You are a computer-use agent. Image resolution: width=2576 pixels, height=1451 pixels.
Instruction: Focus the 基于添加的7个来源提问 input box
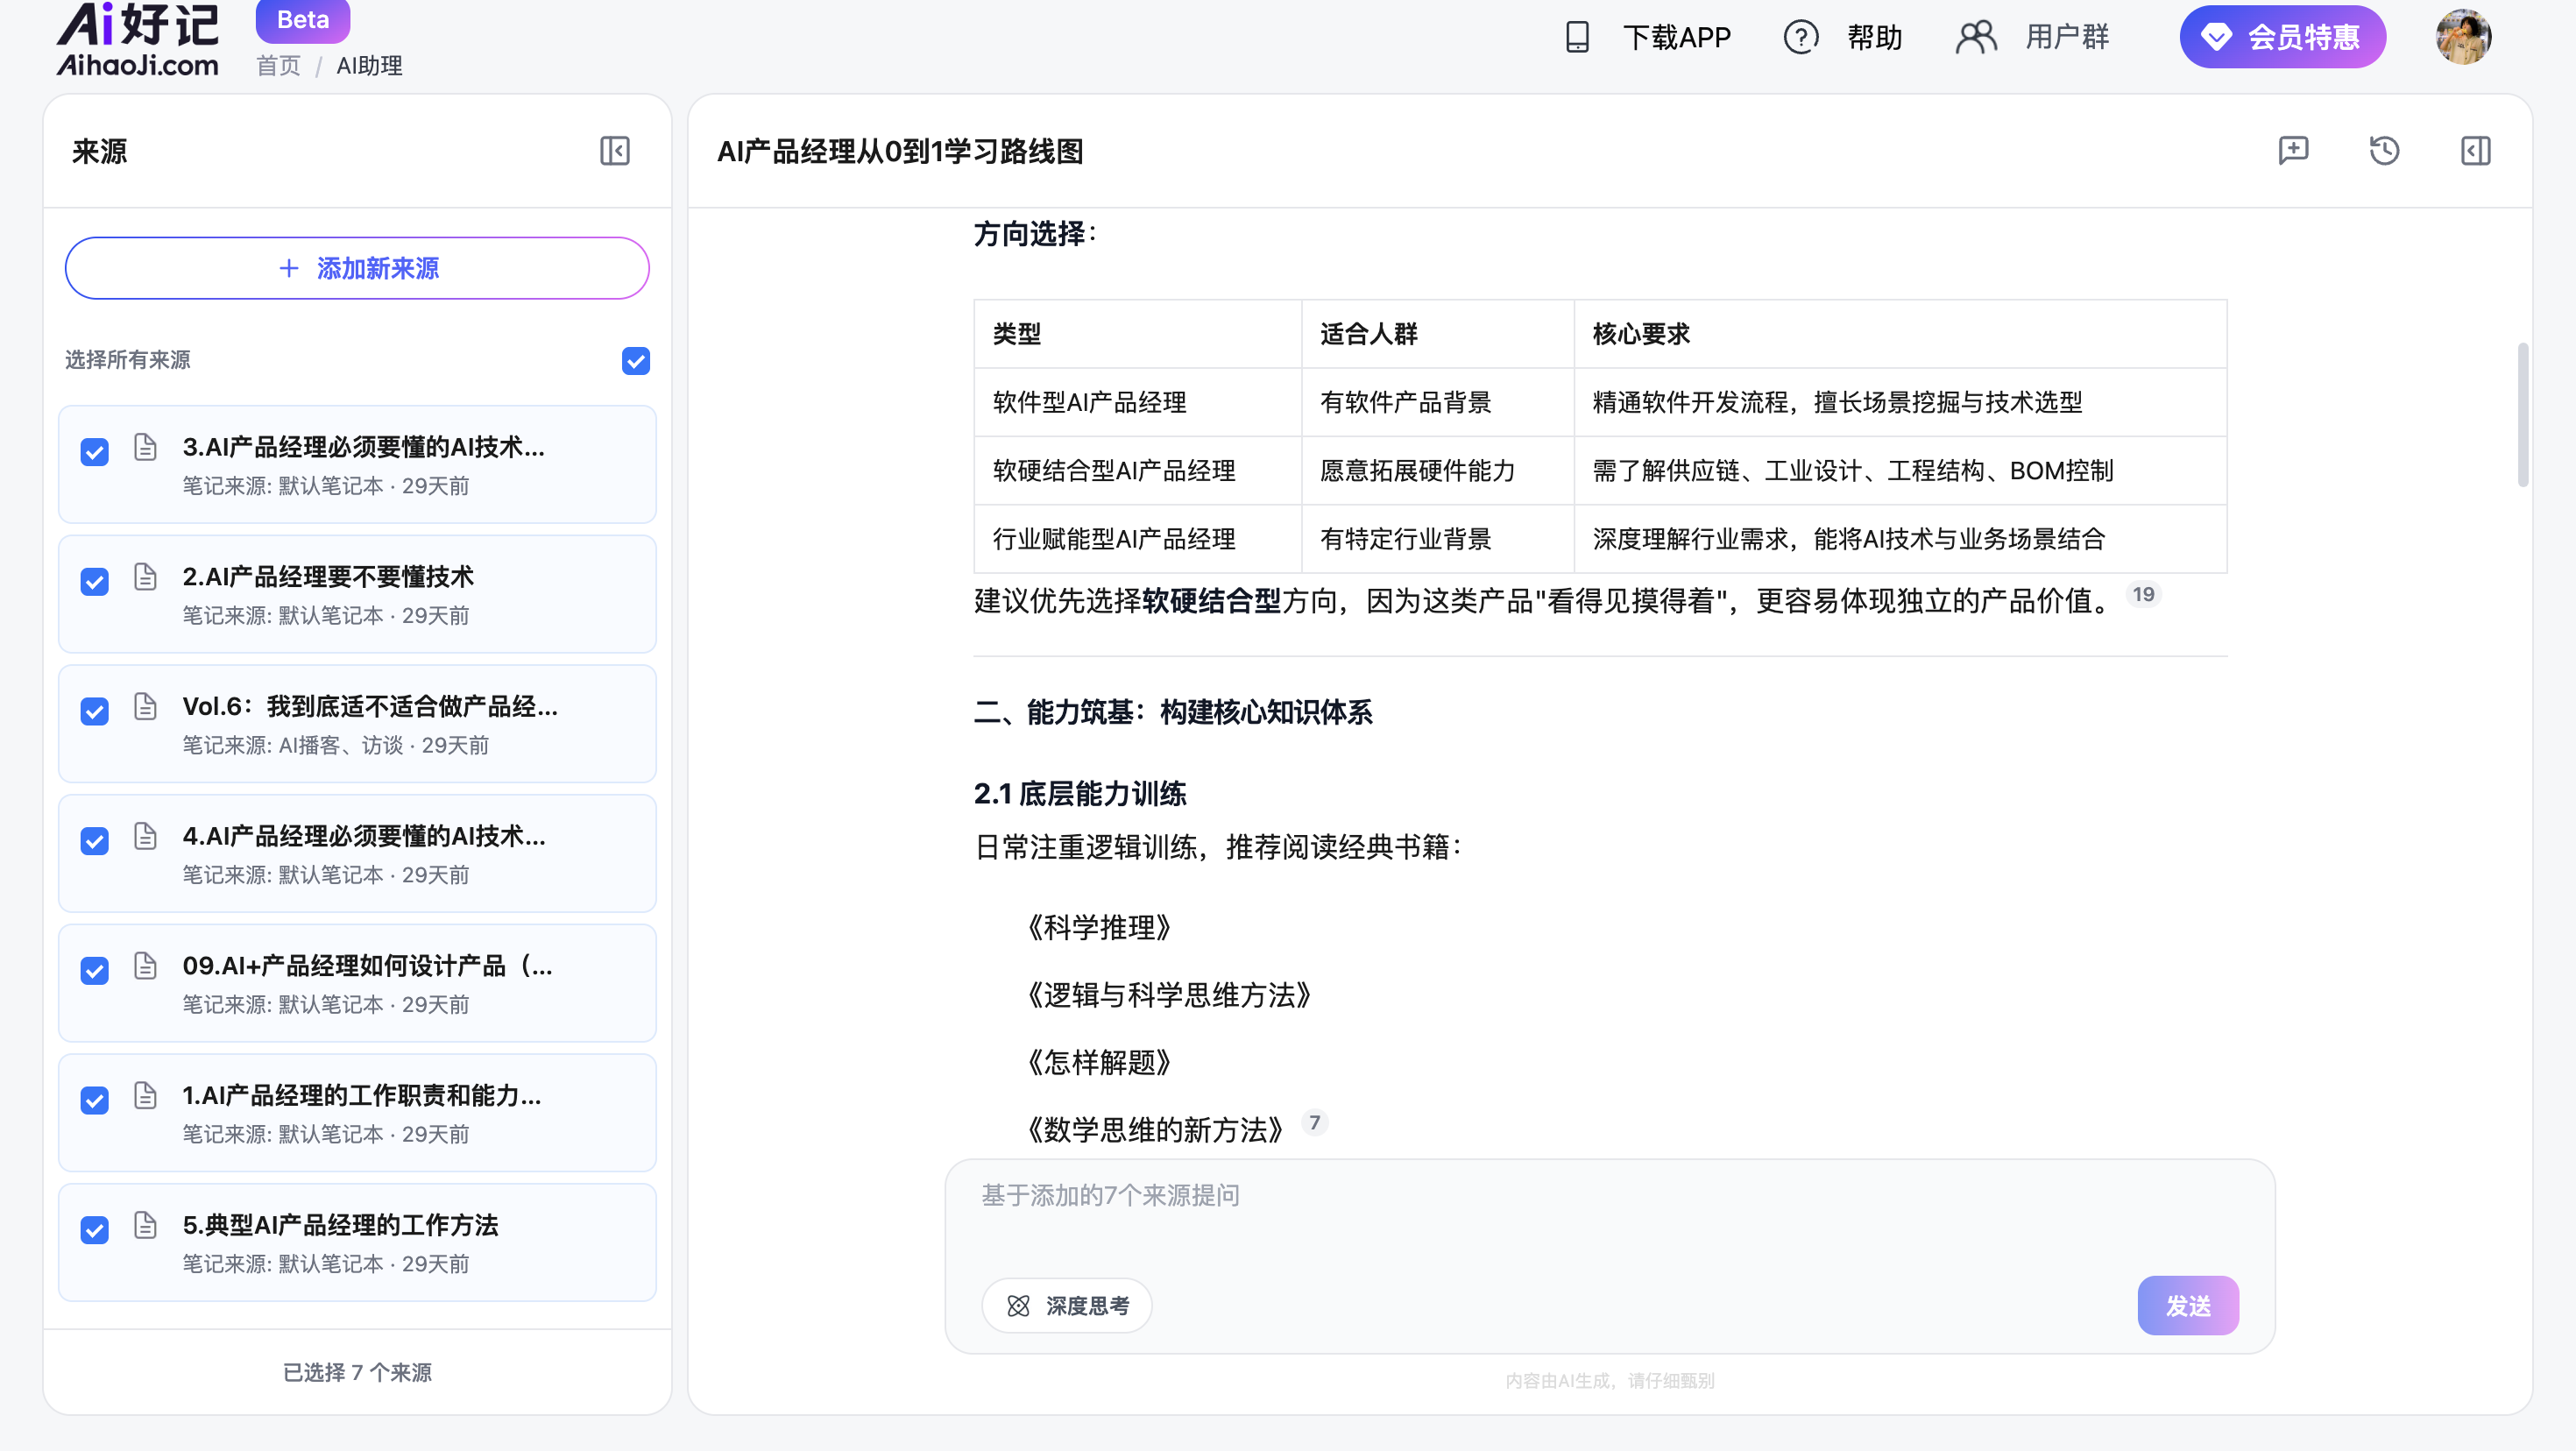point(1609,1215)
